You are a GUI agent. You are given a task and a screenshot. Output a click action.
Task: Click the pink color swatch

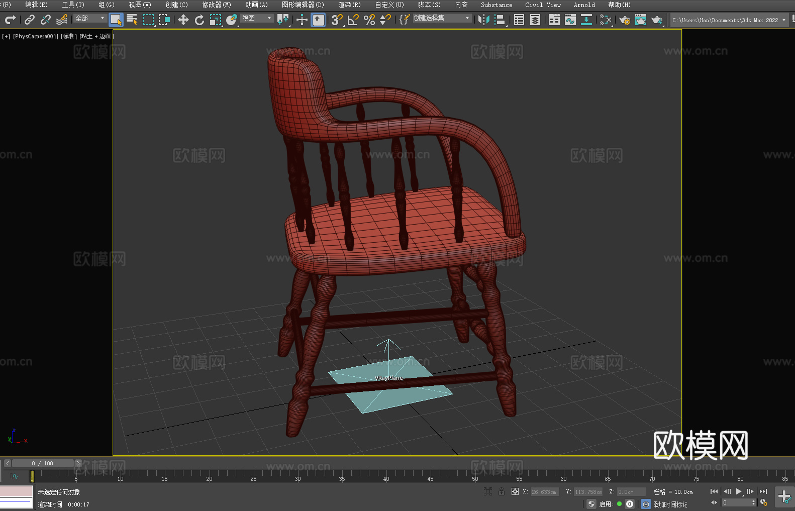17,491
